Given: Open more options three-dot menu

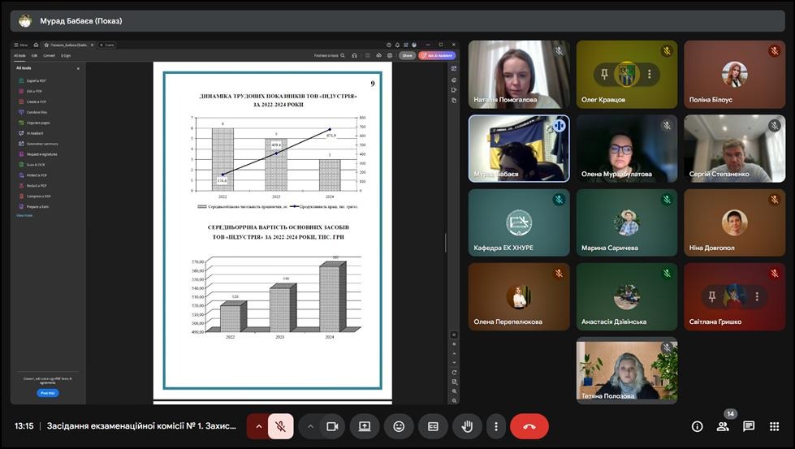Looking at the screenshot, I should (x=495, y=426).
